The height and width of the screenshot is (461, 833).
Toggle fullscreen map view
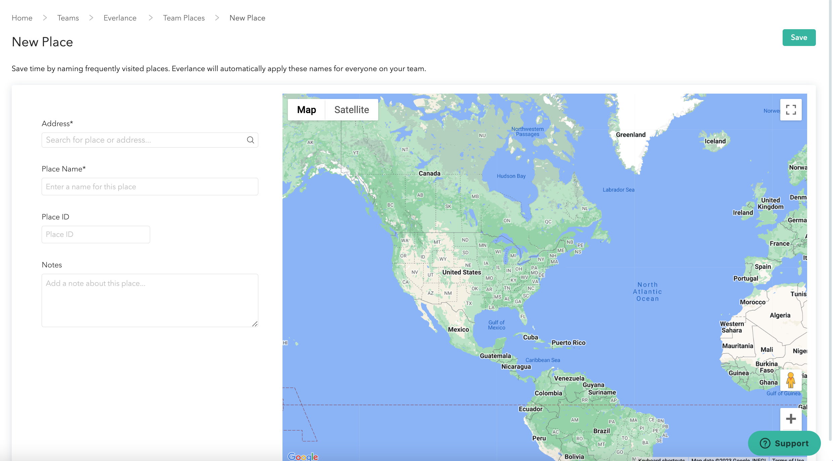(791, 110)
